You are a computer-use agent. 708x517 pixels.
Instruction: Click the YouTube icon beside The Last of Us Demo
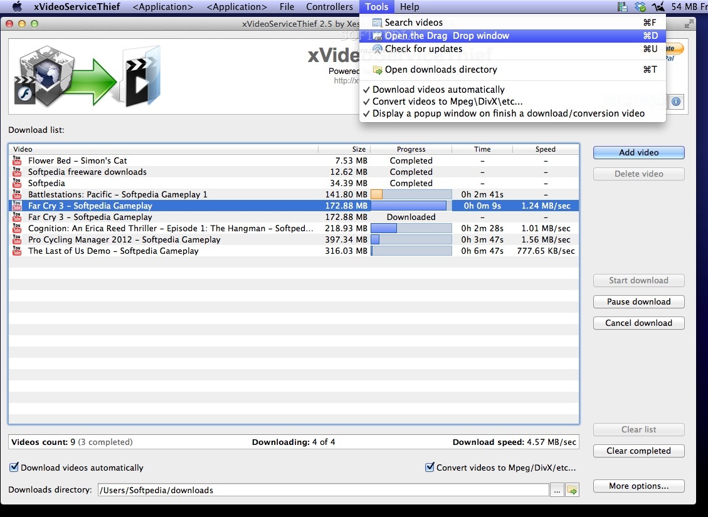(x=17, y=251)
